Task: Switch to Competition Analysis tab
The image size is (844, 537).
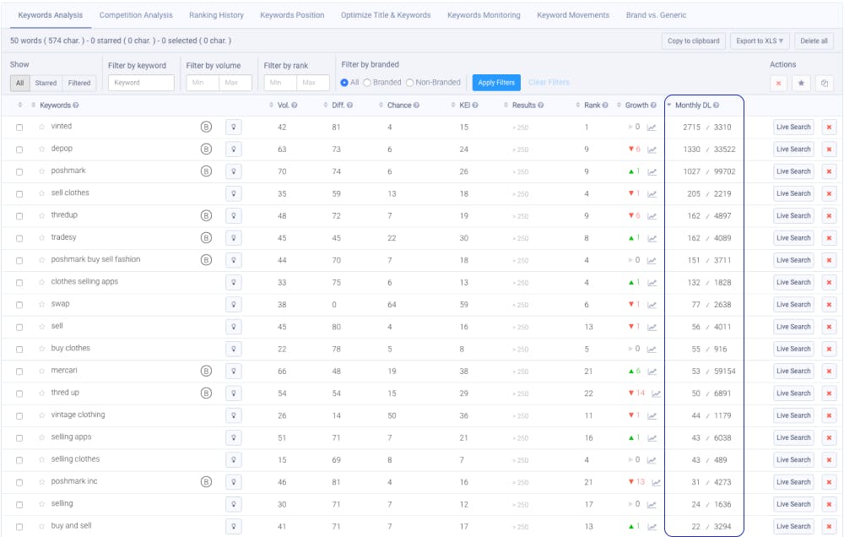Action: coord(136,15)
